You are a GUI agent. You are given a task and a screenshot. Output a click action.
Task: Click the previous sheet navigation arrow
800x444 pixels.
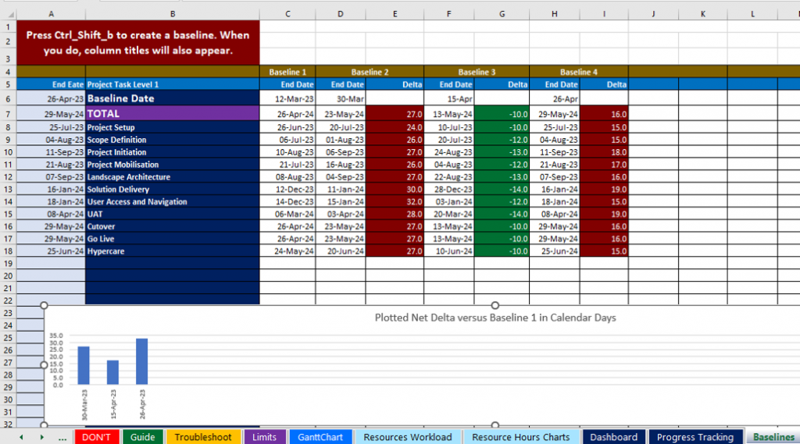pos(20,437)
